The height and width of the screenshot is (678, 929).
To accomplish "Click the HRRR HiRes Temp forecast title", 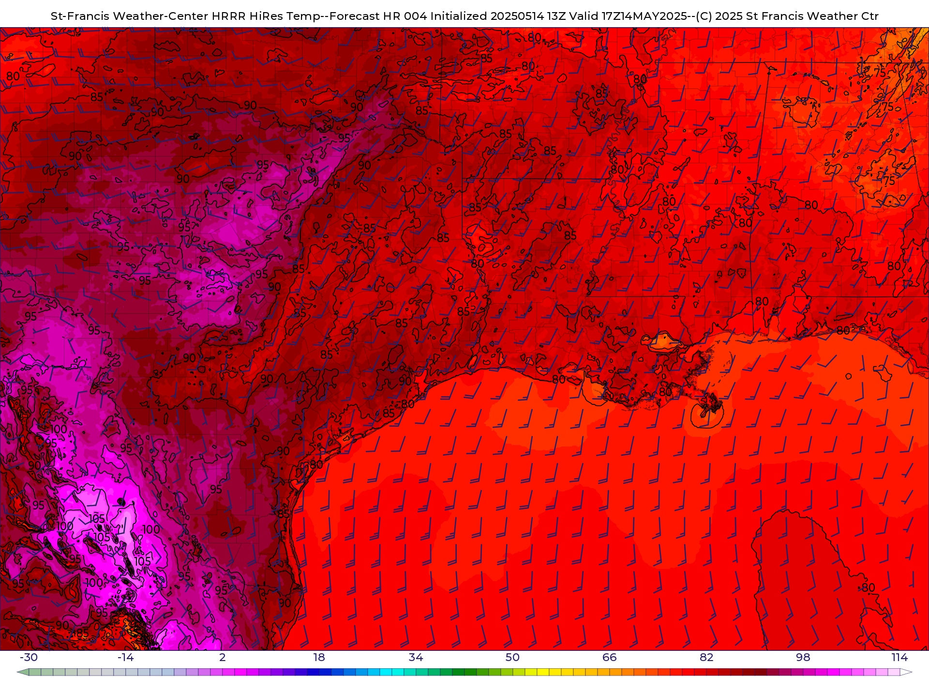I will tap(464, 16).
